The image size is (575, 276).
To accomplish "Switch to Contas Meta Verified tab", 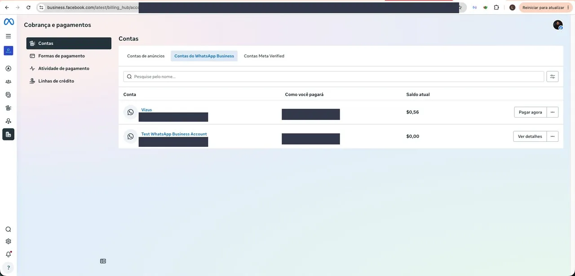I will point(264,56).
